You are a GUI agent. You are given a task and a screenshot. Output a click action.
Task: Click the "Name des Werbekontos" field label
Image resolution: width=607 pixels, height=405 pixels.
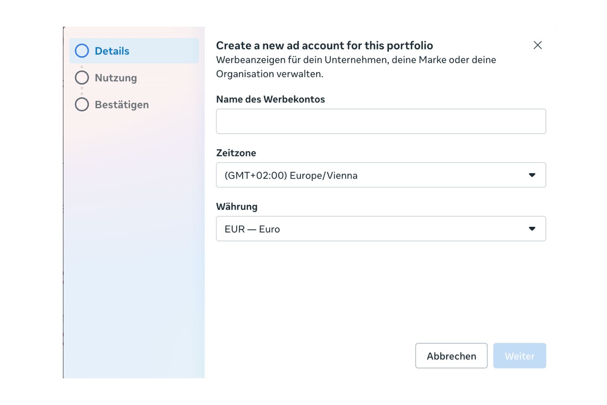point(270,99)
